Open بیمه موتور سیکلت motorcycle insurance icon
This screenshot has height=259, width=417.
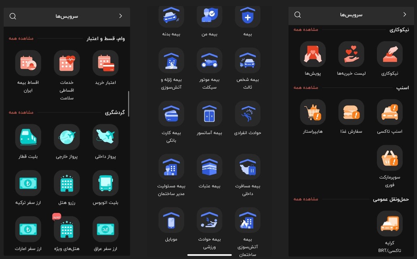pos(209,61)
